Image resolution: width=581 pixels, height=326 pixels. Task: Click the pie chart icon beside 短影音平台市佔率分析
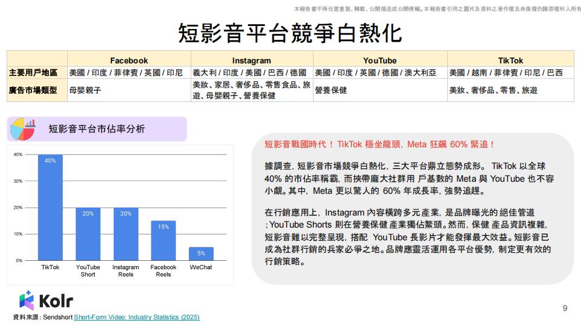coord(22,129)
